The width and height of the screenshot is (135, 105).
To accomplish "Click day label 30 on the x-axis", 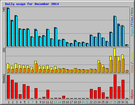I will point(123,102).
